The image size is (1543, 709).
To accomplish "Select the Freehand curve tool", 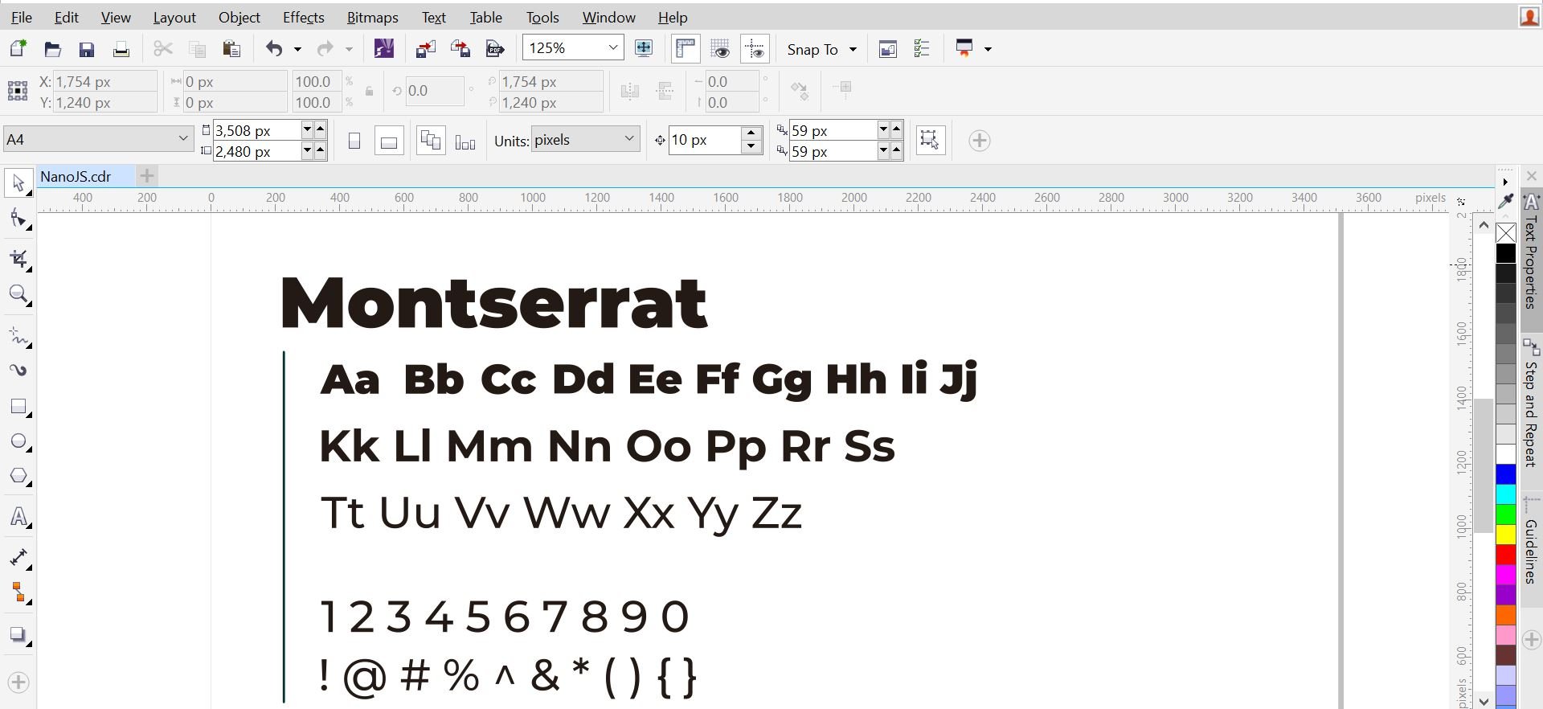I will [19, 335].
